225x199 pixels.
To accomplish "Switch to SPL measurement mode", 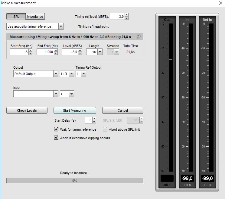I will coord(16,17).
